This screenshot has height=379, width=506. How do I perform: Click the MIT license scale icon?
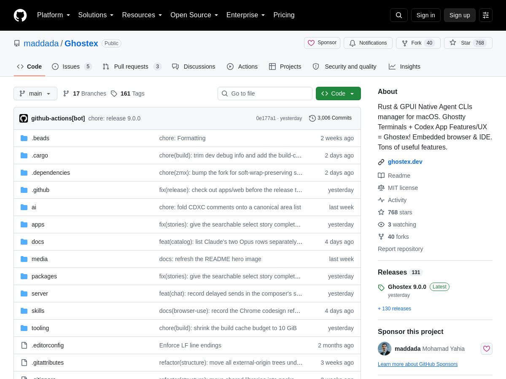[381, 188]
